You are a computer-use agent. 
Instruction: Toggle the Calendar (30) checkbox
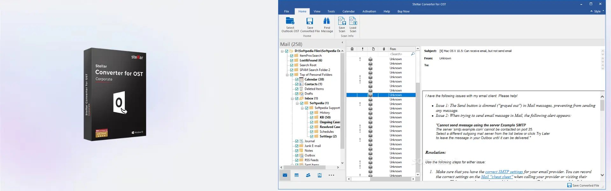[297, 80]
